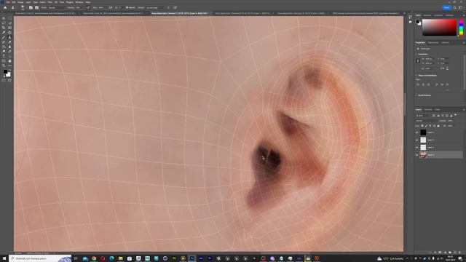Select the Rectangle shape tool
The width and height of the screenshot is (466, 262).
coord(4,61)
